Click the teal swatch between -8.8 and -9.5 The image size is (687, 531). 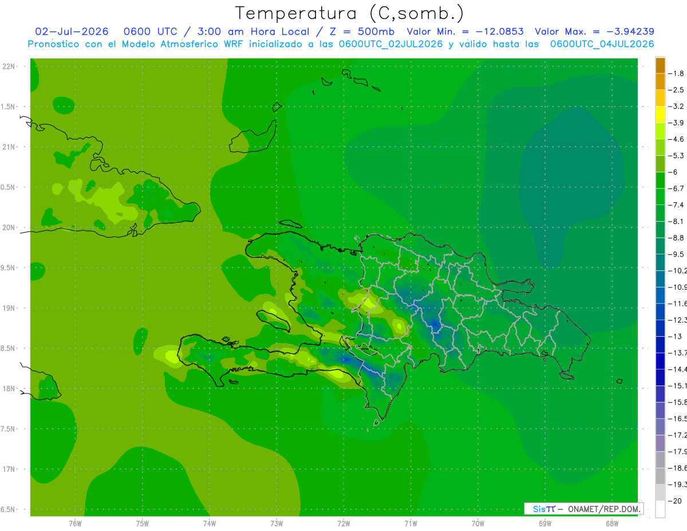(x=660, y=246)
